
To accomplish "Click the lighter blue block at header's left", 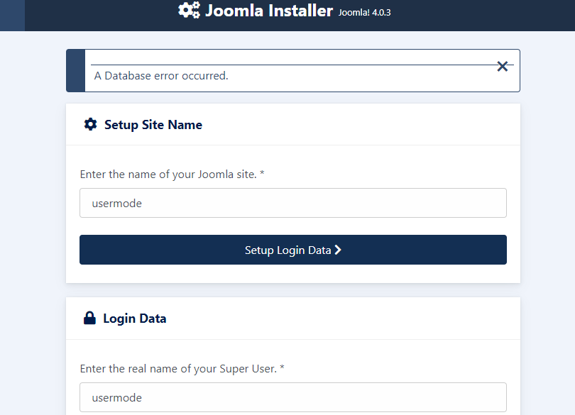I will pyautogui.click(x=13, y=16).
